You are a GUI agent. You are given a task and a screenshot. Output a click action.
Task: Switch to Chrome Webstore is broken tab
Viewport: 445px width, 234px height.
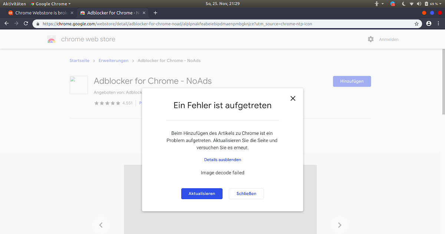pyautogui.click(x=41, y=13)
